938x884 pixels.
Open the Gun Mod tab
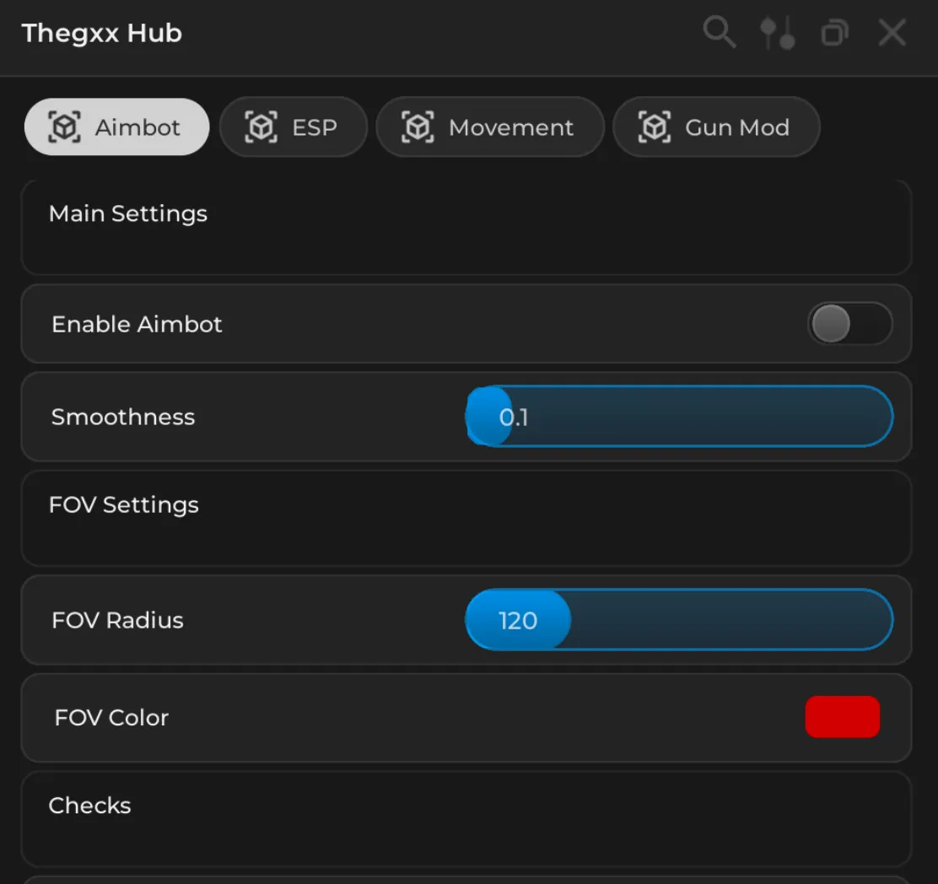click(x=716, y=127)
